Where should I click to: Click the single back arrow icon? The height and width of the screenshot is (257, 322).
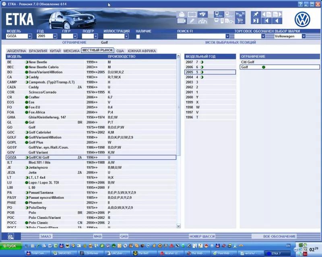pyautogui.click(x=277, y=21)
